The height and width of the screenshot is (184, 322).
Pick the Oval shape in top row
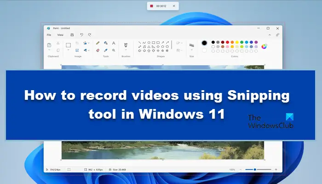point(149,43)
